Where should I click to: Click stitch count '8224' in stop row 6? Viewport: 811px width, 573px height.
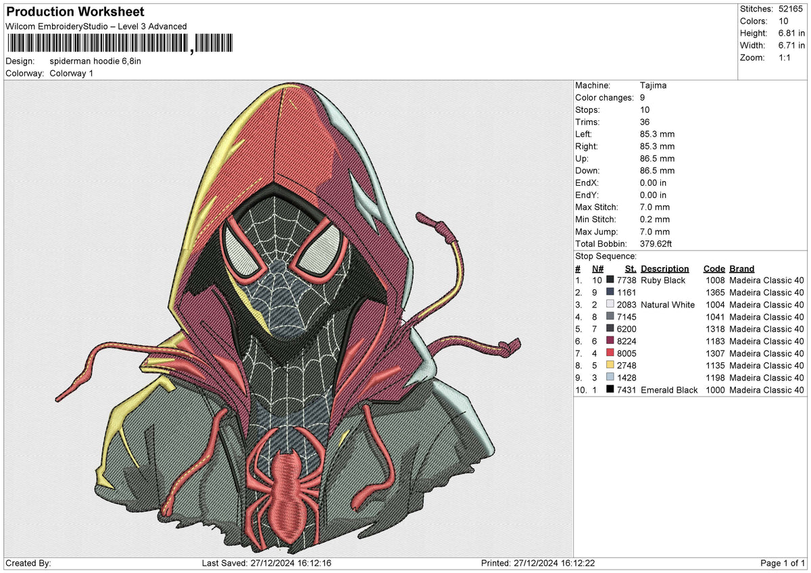(x=626, y=341)
